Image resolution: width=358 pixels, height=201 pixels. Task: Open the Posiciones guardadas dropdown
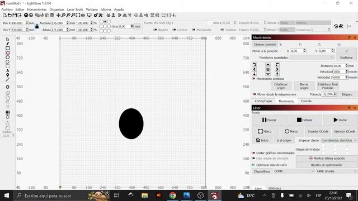312,58
